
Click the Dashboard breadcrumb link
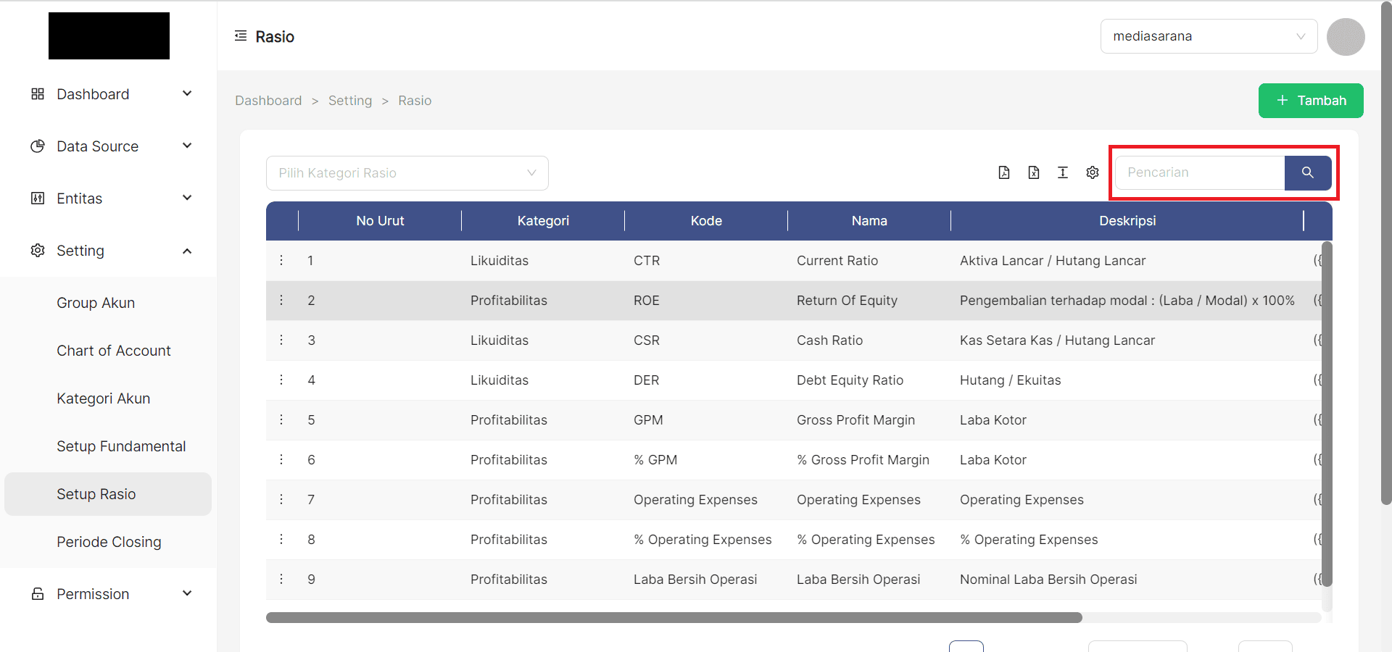coord(268,101)
